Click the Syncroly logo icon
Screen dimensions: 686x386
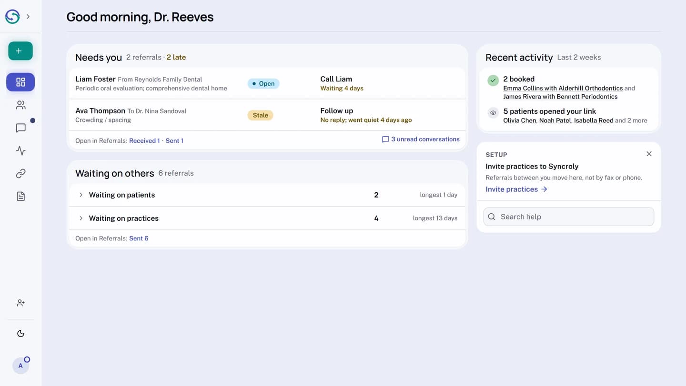click(12, 17)
